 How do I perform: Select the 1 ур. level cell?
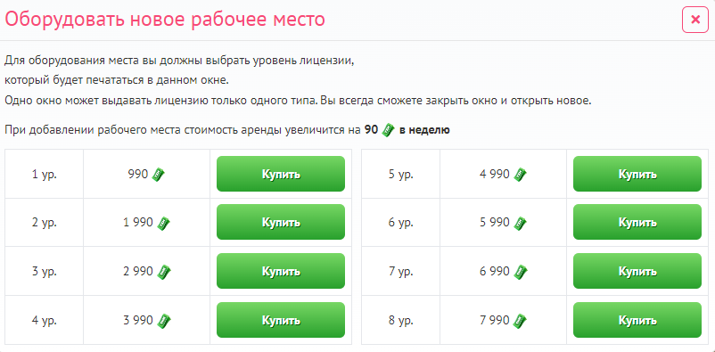45,174
